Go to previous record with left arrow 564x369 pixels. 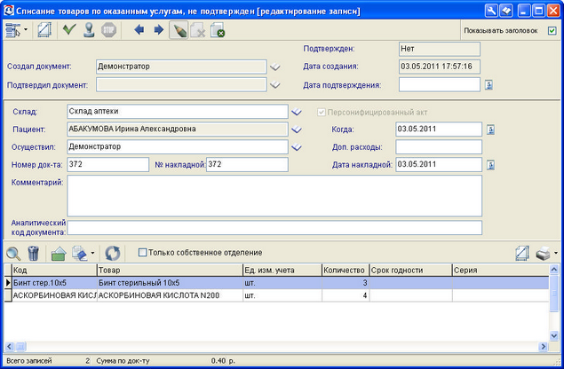click(139, 30)
